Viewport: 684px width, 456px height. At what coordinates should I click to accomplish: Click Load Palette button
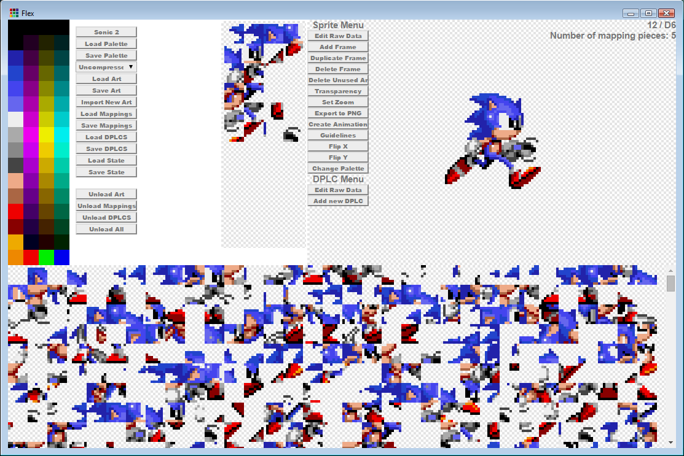[x=106, y=44]
